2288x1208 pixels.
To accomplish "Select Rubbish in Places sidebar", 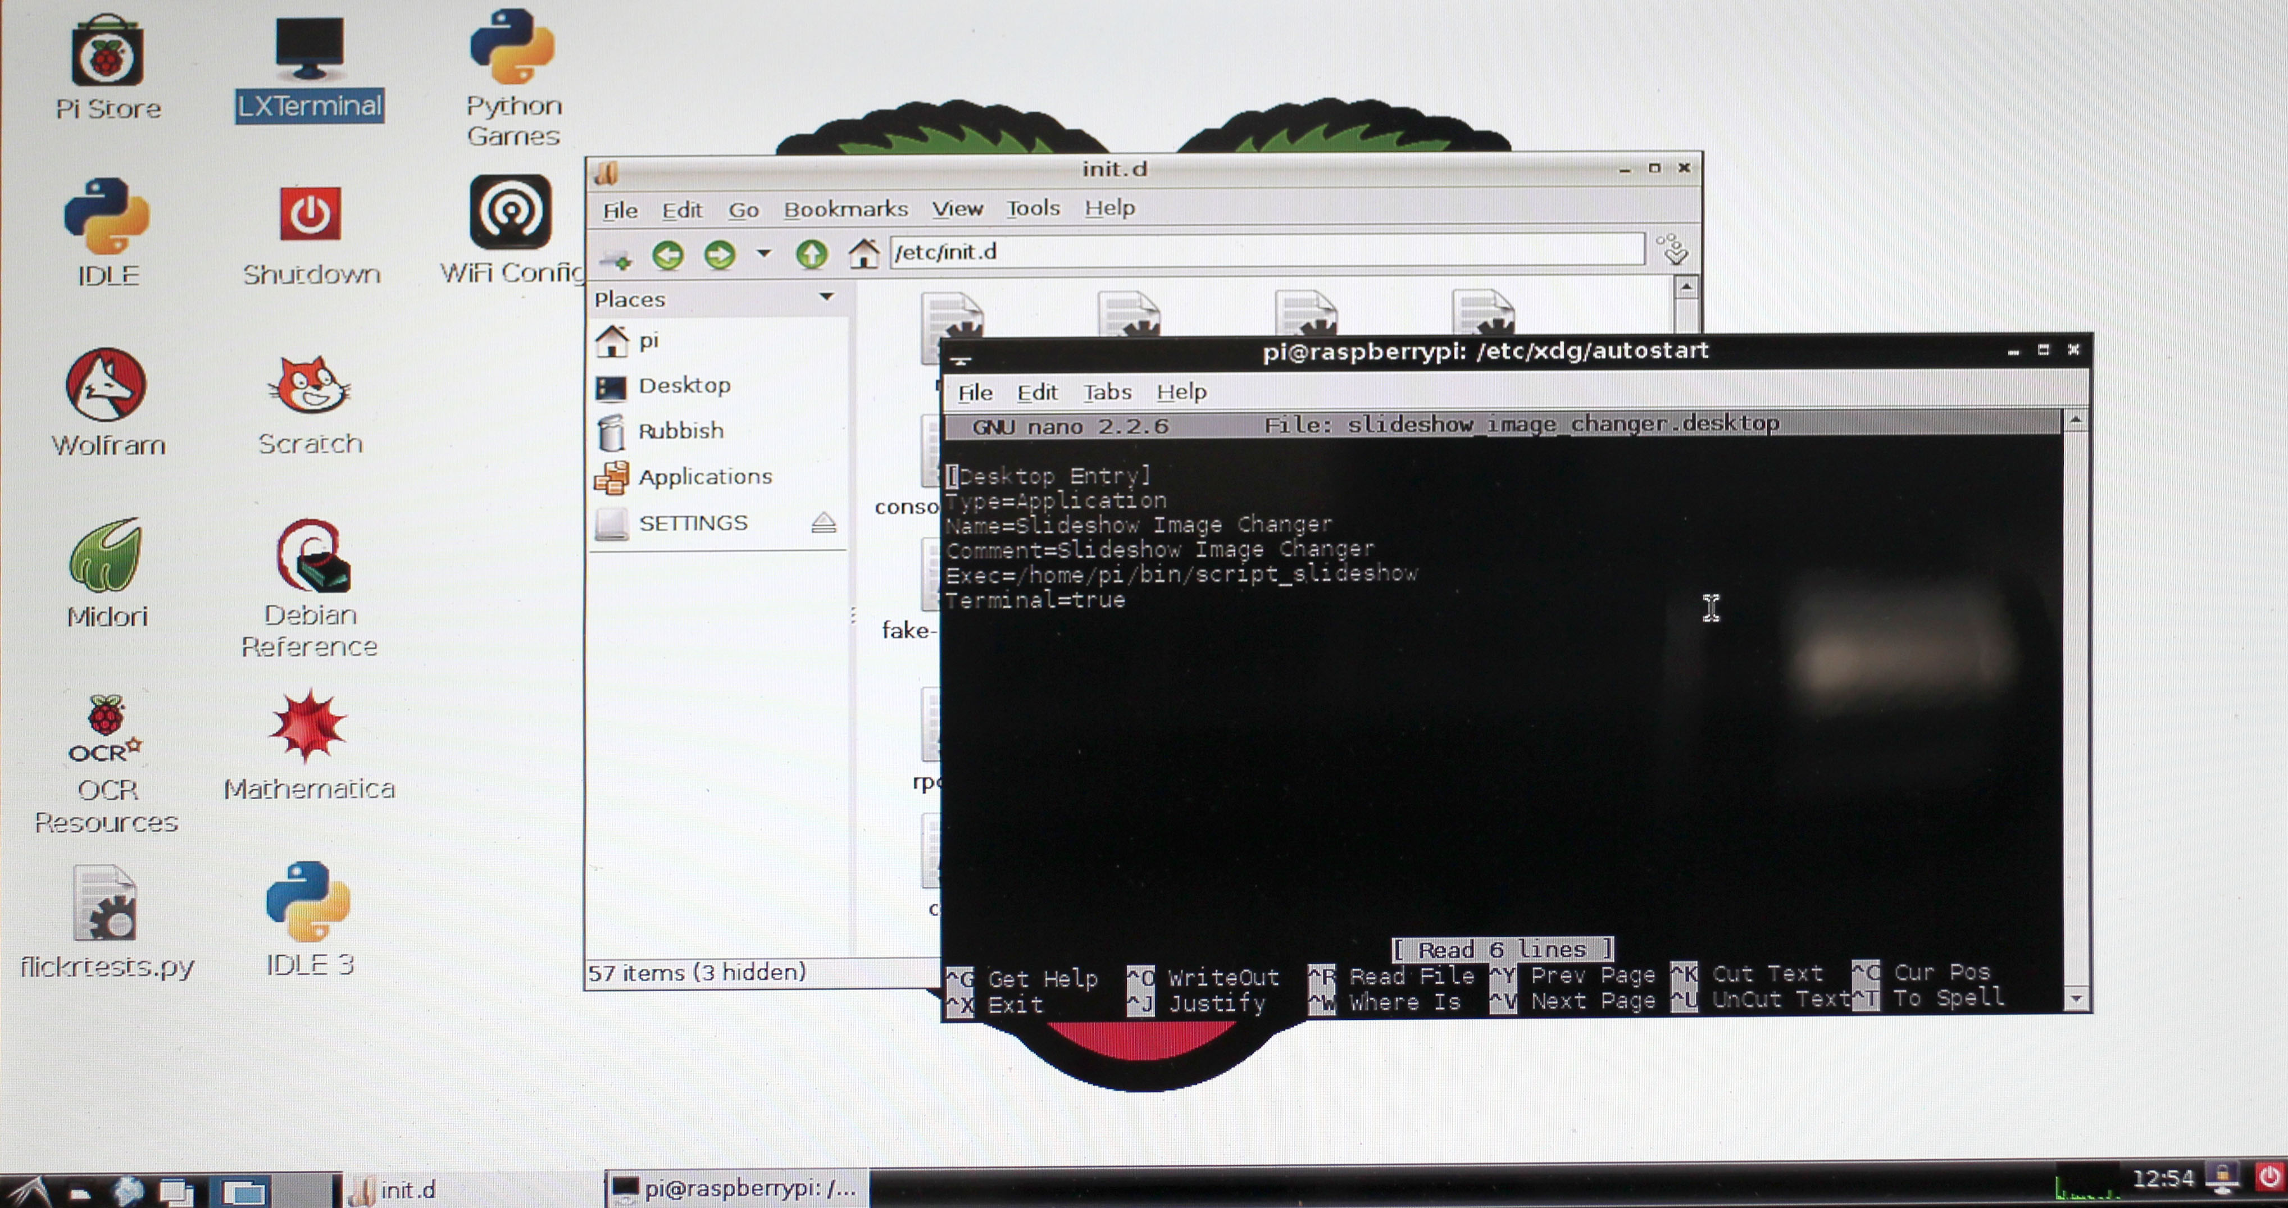I will 680,432.
